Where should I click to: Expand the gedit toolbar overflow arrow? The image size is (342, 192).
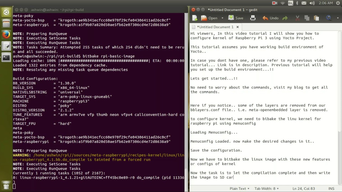coord(338,18)
